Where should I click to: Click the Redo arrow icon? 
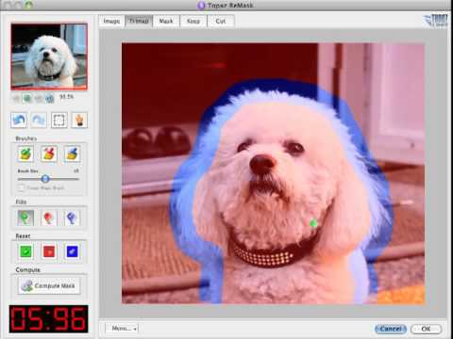click(x=39, y=121)
